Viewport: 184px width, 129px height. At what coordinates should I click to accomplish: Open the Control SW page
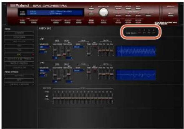pos(19,67)
